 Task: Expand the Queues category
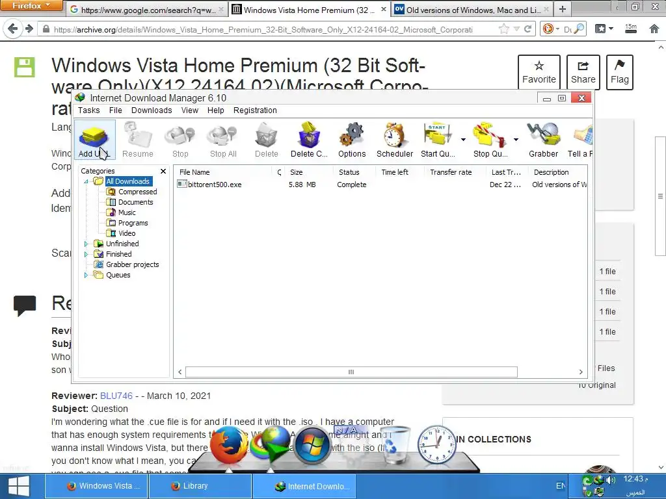(87, 275)
